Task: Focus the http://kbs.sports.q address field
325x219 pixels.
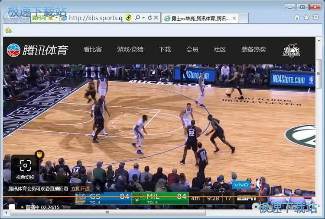Action: [x=96, y=18]
